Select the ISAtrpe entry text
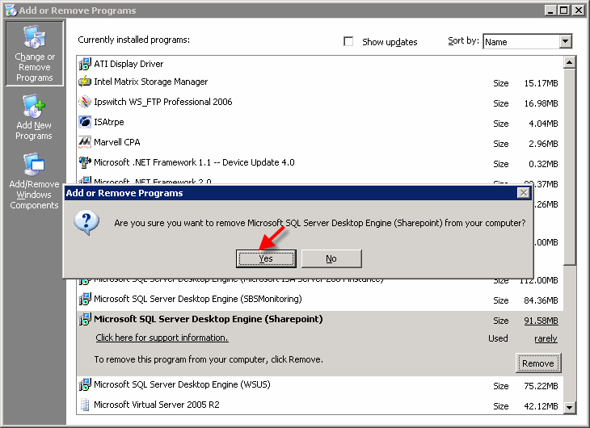 (x=109, y=122)
